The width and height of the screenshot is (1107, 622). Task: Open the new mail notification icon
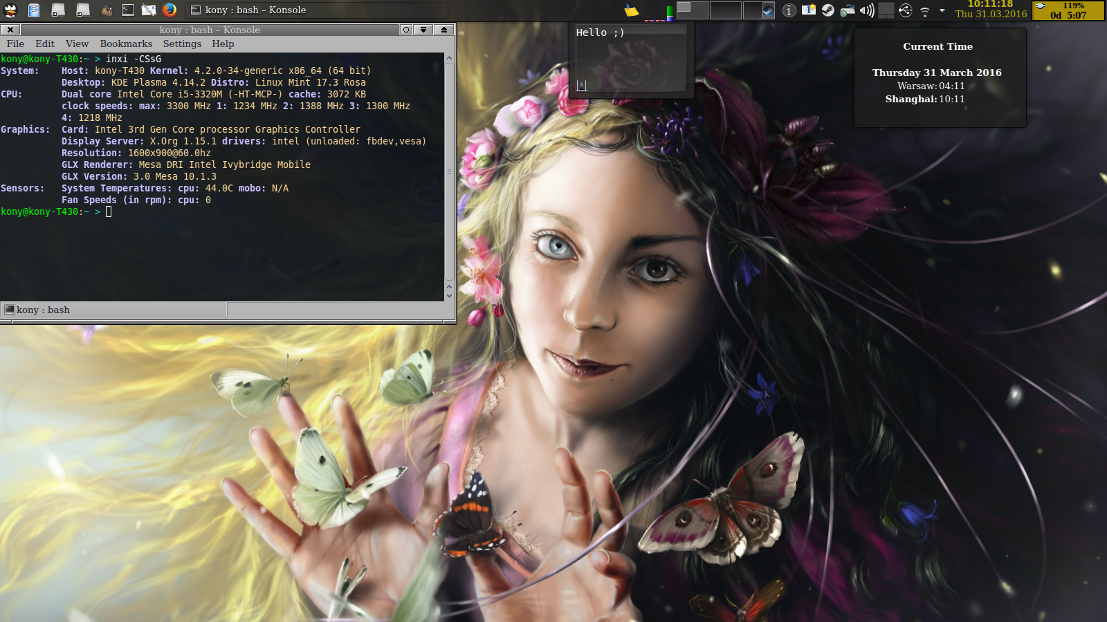(x=808, y=10)
